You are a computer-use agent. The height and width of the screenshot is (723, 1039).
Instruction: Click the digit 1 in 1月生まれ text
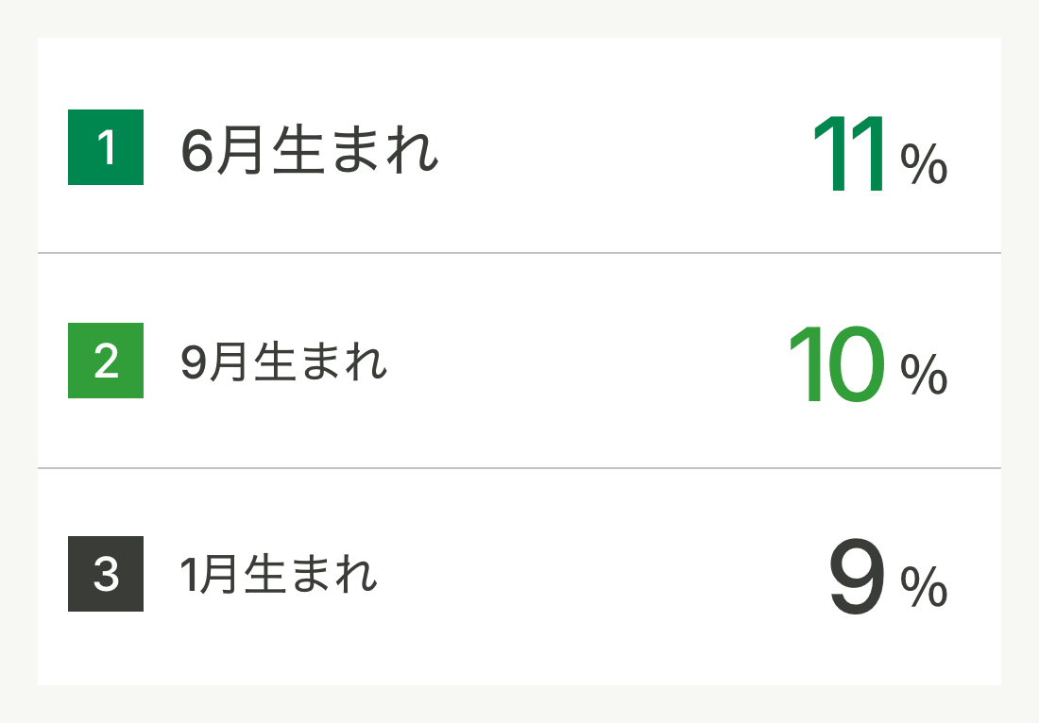(x=188, y=575)
